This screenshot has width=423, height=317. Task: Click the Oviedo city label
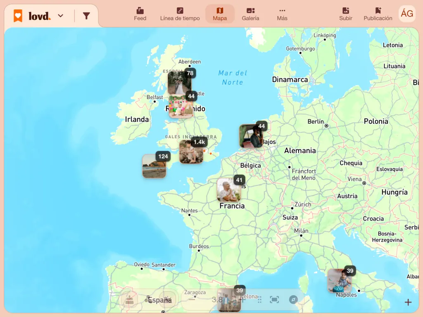click(142, 265)
